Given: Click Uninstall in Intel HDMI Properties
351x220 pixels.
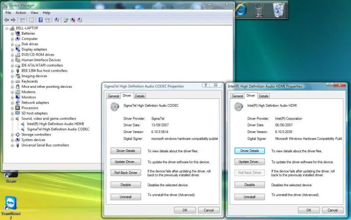Looking at the screenshot, I should [250, 197].
